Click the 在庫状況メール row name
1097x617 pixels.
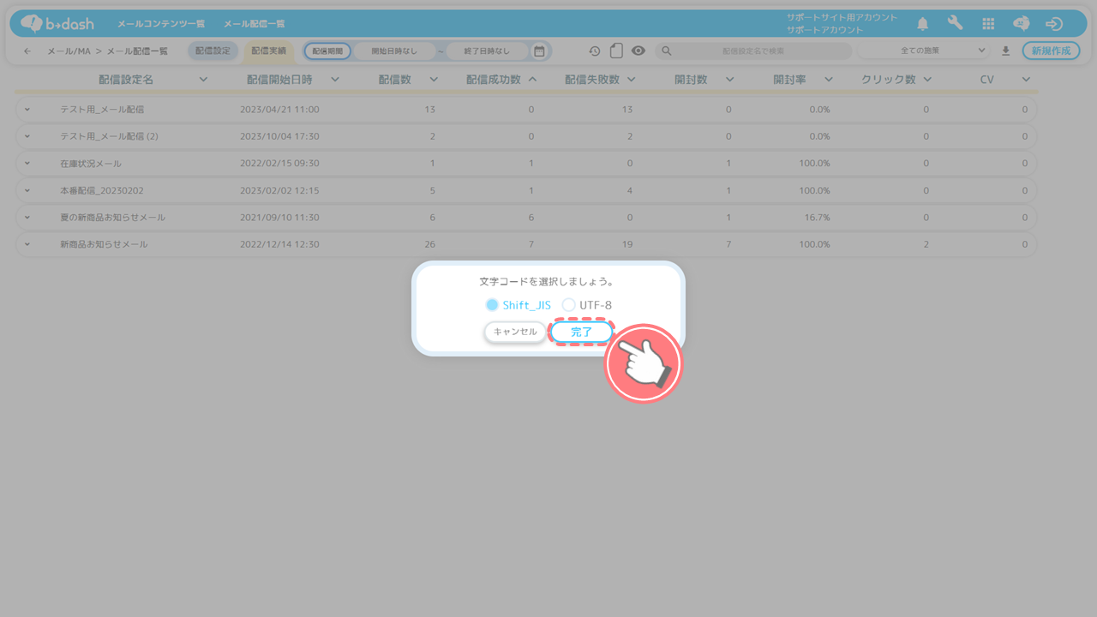pos(91,164)
